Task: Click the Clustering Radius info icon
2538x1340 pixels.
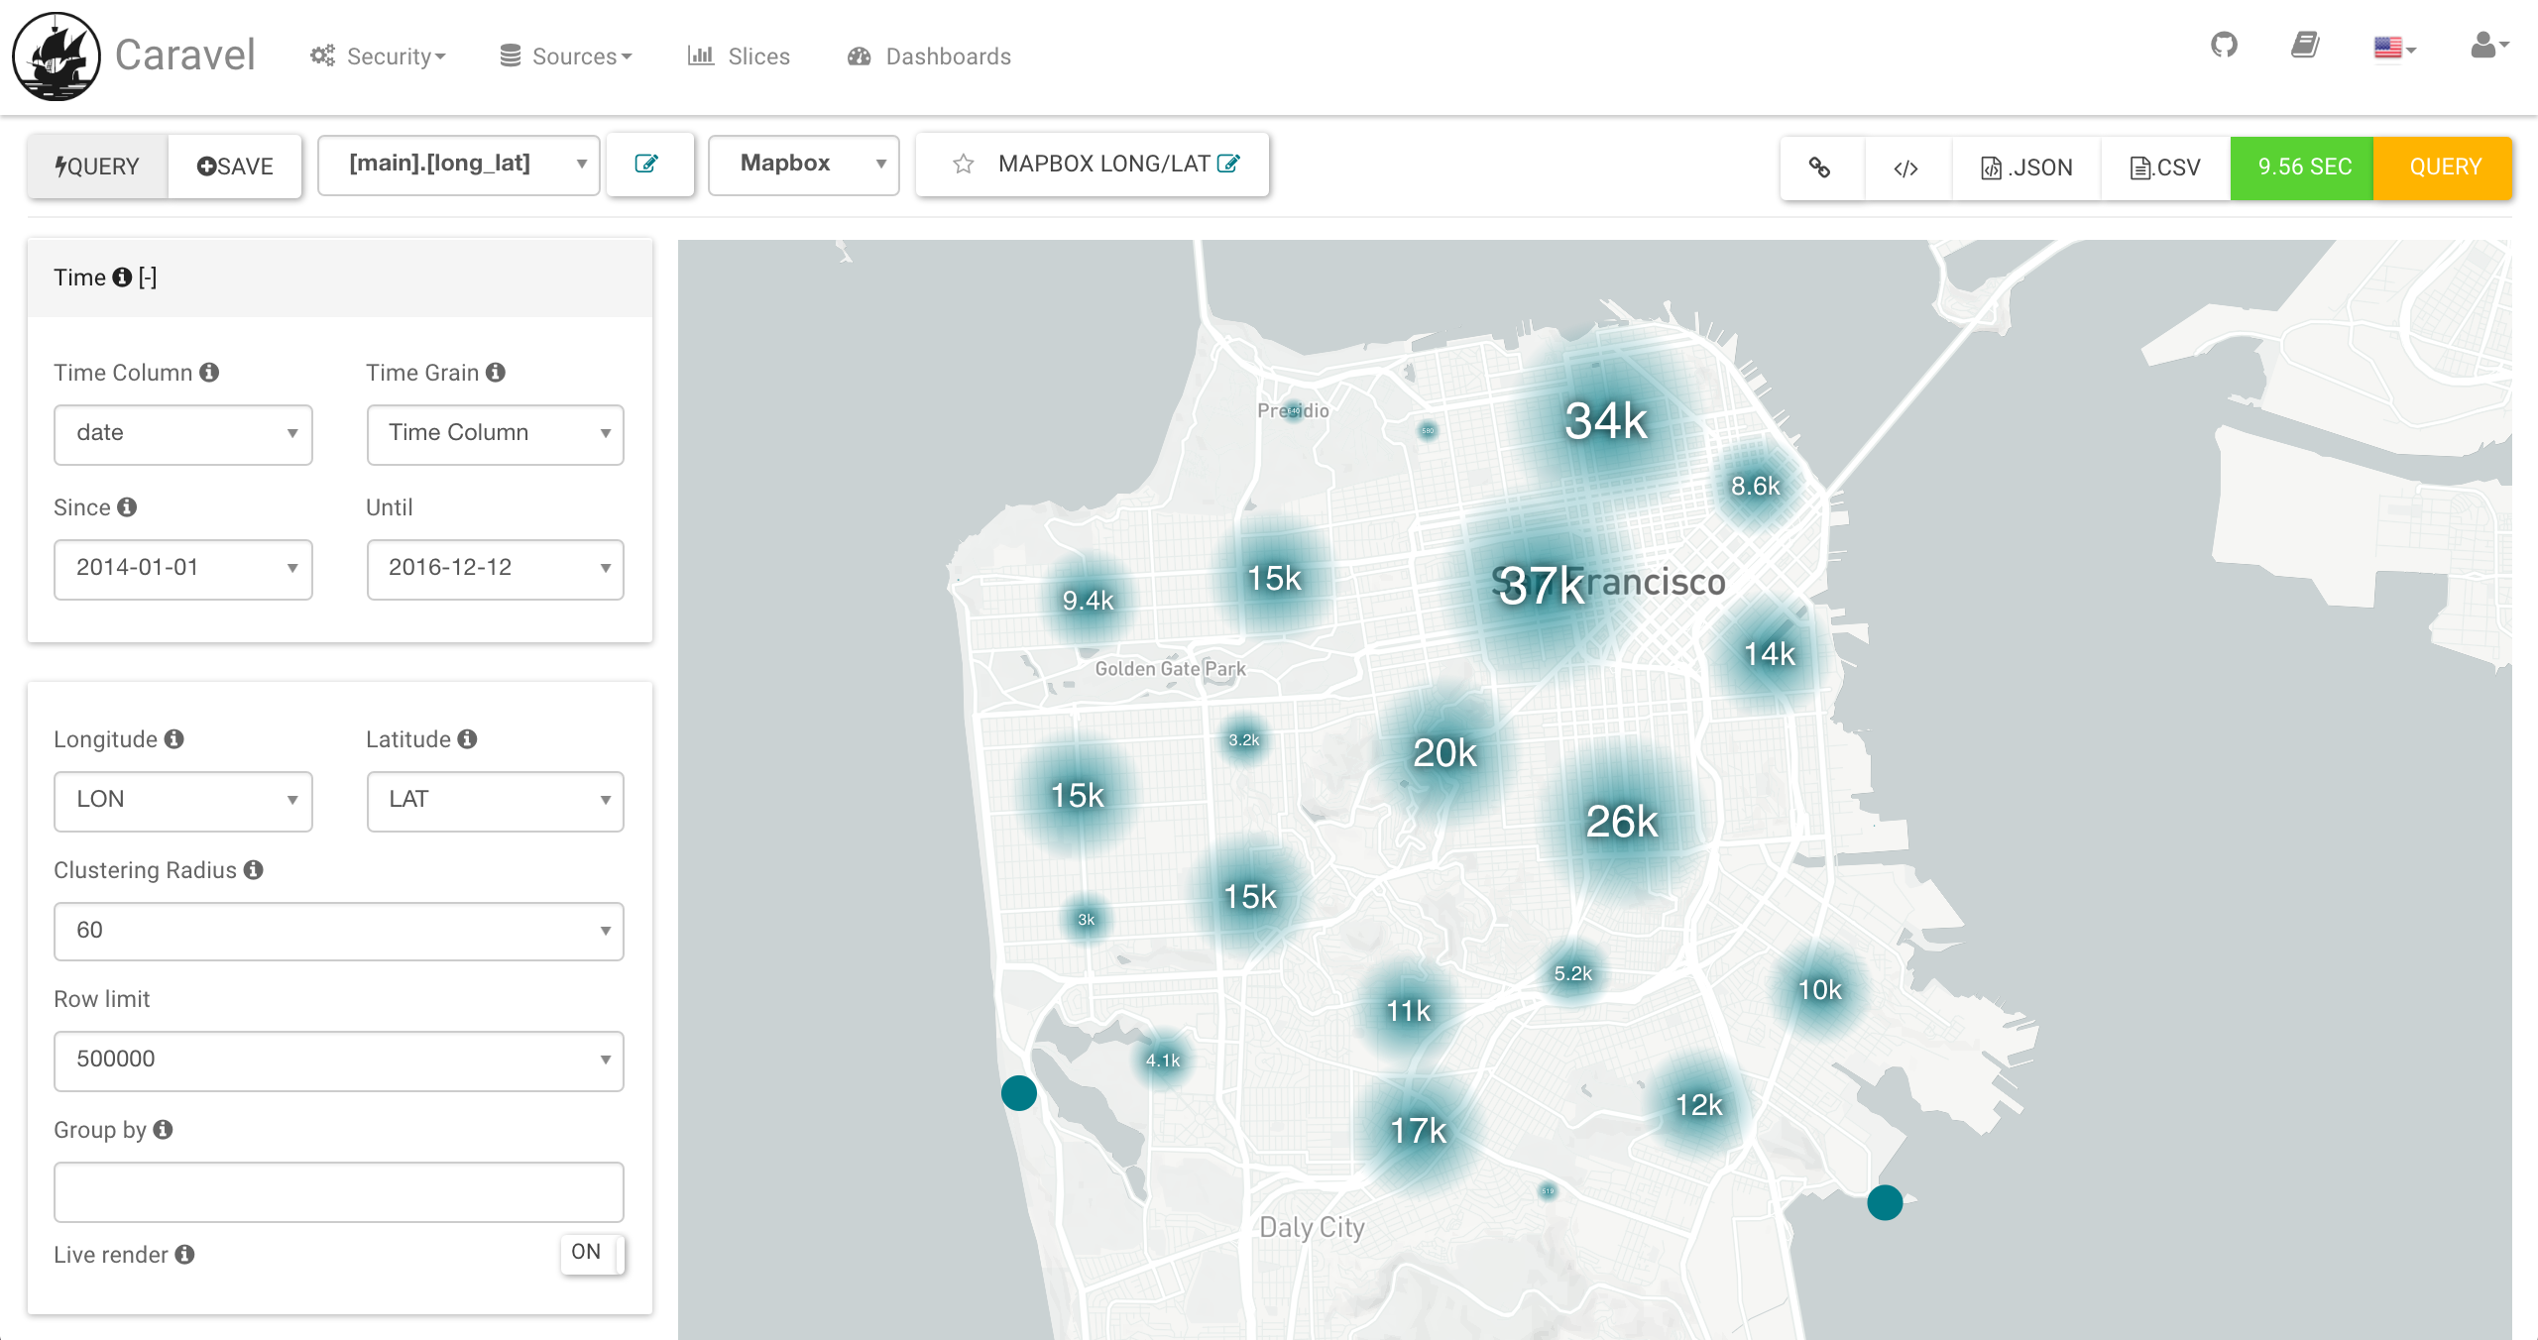Action: 254,870
